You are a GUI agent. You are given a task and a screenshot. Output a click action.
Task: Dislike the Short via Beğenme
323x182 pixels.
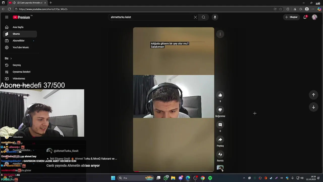pyautogui.click(x=220, y=110)
